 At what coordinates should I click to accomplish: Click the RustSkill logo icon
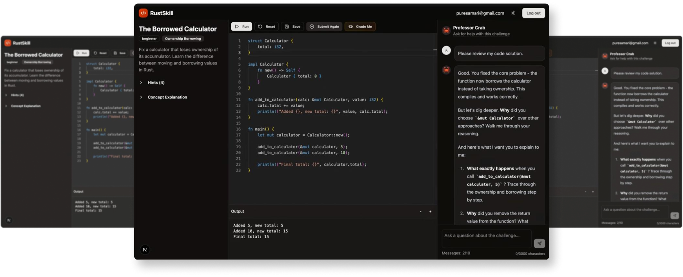point(143,13)
